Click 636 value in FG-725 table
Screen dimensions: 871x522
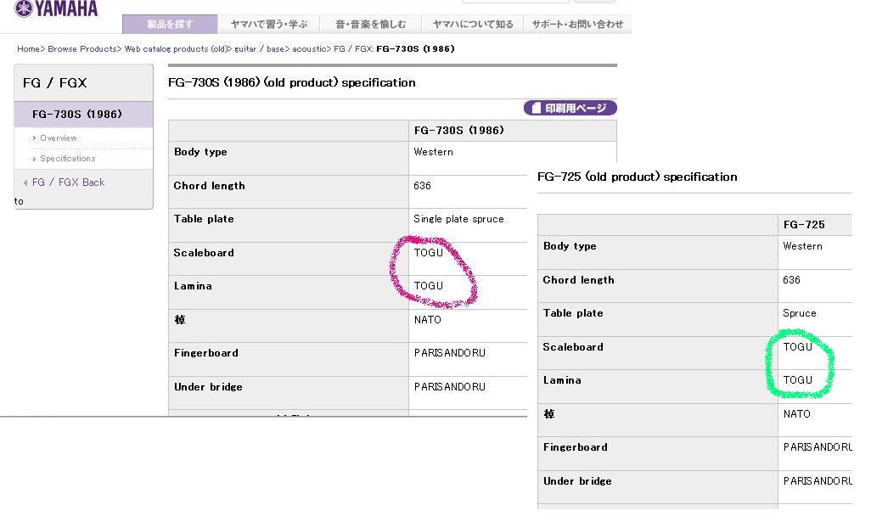point(791,280)
